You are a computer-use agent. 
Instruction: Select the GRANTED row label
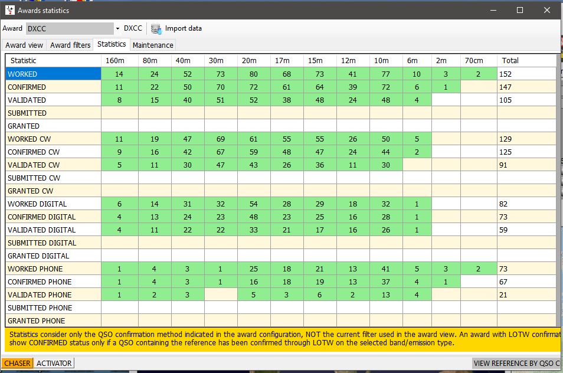(54, 126)
